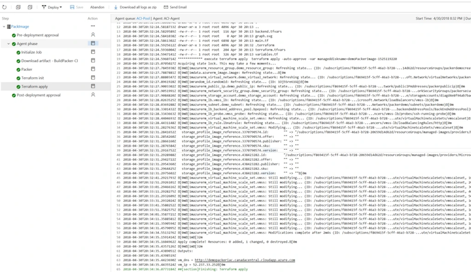View approvers icon for Pre-deployment approval
The image size is (471, 272).
[x=93, y=35]
